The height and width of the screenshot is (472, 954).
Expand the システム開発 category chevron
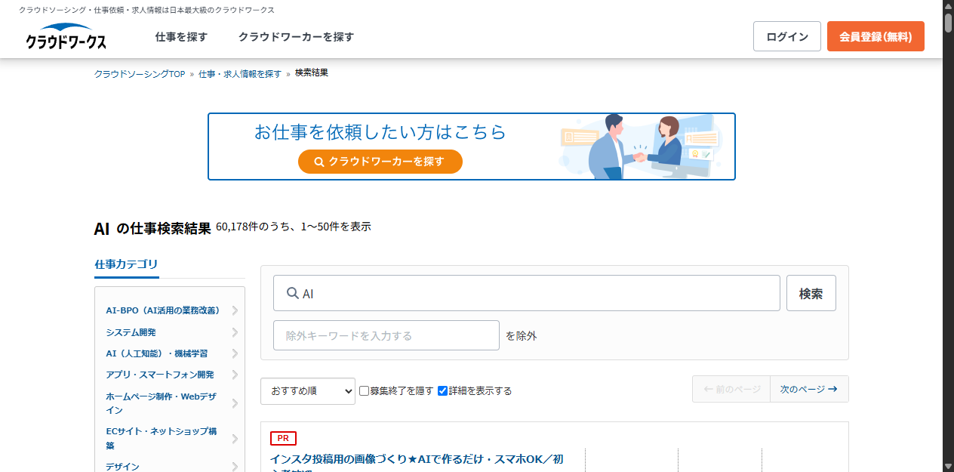(235, 332)
